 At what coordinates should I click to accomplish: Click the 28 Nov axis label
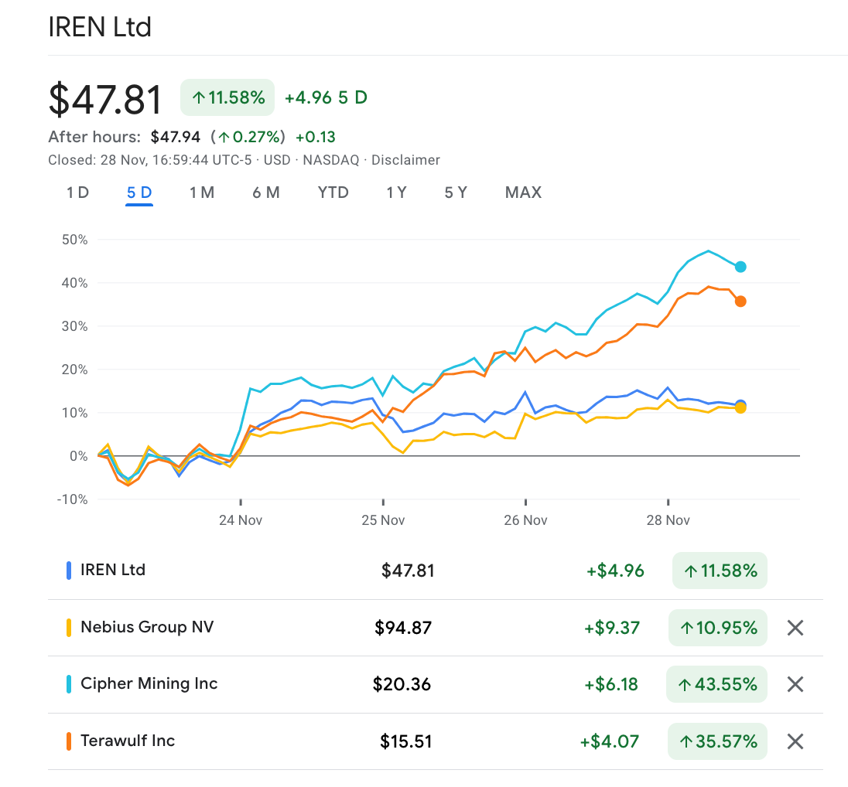tap(668, 520)
